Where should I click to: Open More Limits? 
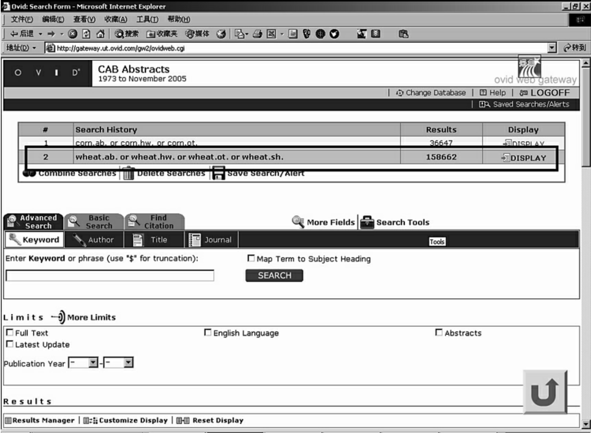[84, 317]
